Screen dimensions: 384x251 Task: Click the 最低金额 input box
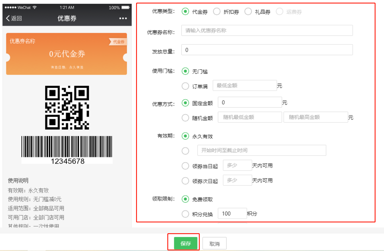pos(245,86)
